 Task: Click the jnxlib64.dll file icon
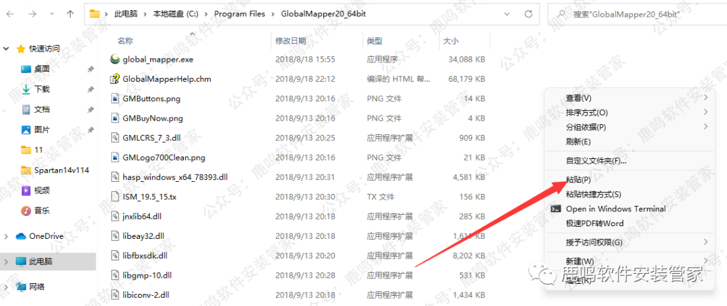(115, 216)
